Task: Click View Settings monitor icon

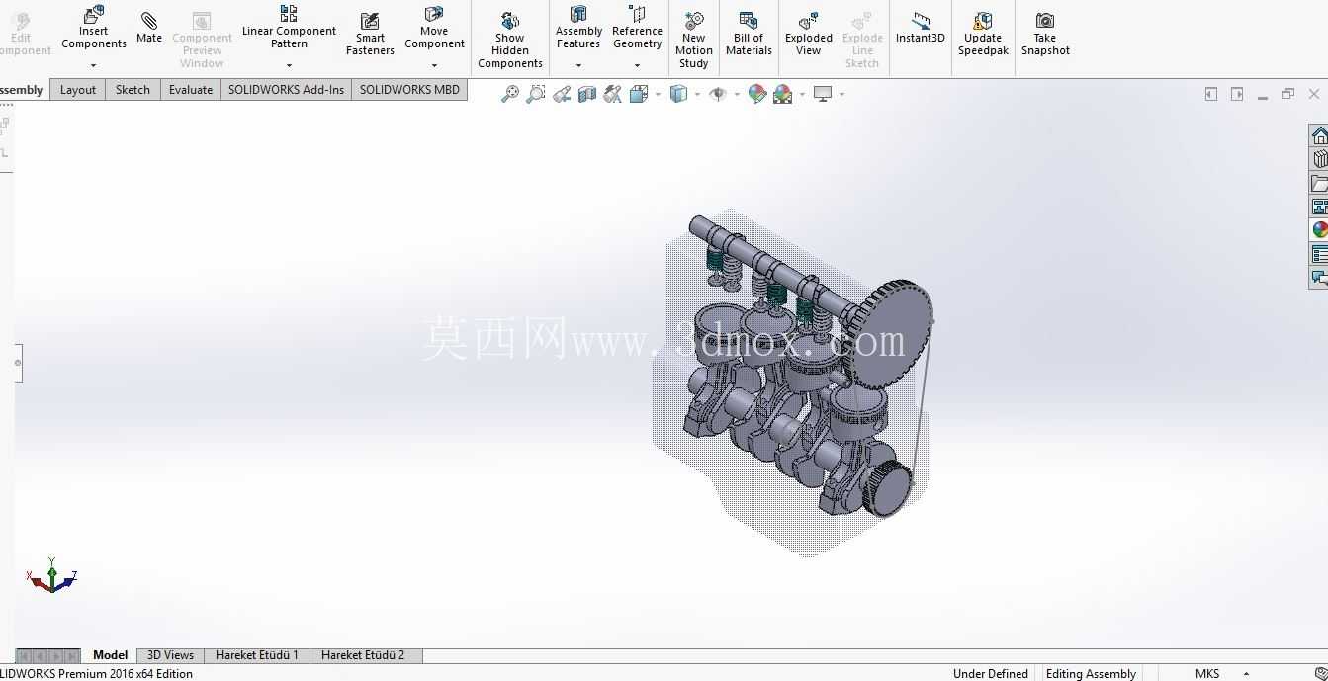Action: tap(823, 94)
